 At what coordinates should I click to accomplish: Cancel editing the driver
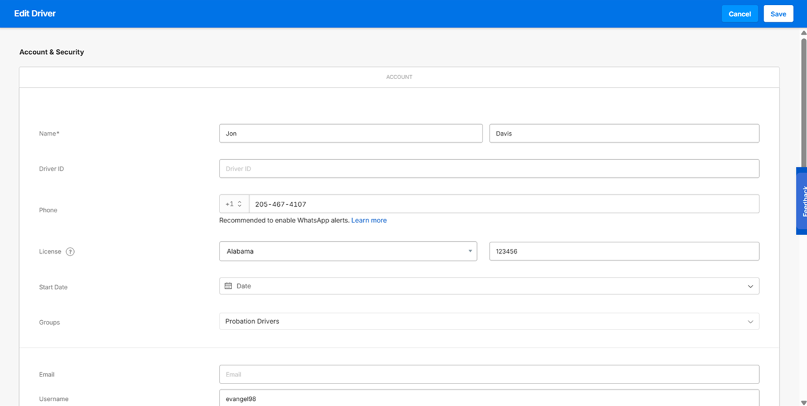click(739, 14)
